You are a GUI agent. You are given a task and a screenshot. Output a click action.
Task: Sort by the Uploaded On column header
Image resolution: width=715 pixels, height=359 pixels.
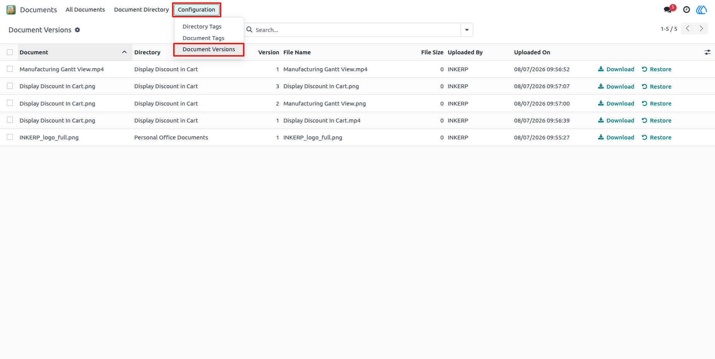pos(532,52)
